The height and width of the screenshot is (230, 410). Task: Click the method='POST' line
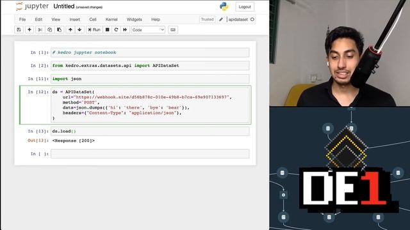pos(81,102)
